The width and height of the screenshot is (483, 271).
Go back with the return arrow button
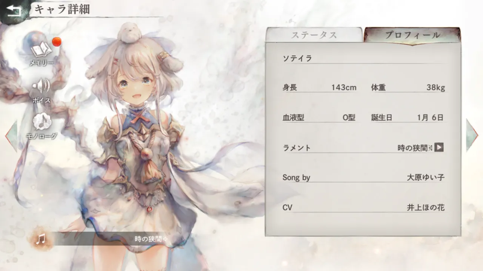coord(13,11)
